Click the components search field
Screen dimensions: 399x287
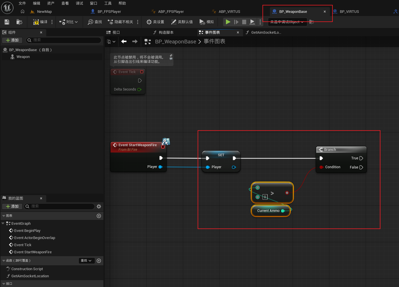click(63, 40)
